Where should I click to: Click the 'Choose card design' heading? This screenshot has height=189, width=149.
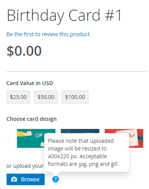tap(32, 119)
